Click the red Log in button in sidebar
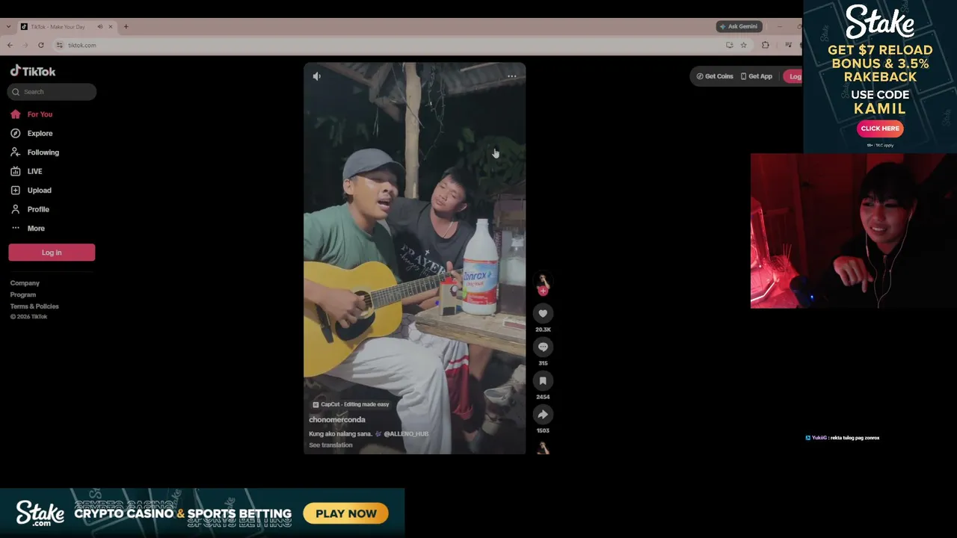This screenshot has height=538, width=957. click(x=52, y=253)
